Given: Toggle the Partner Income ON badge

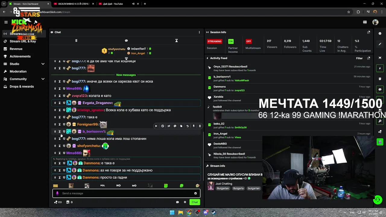Looking at the screenshot, I should coord(231,41).
